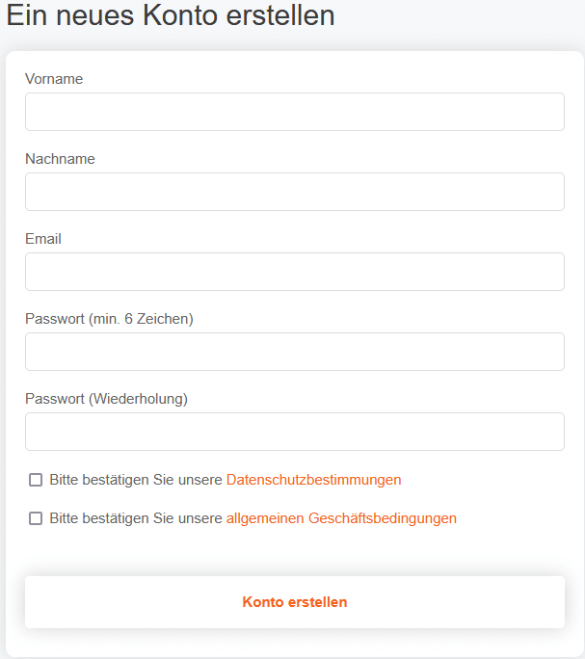Viewport: 585px width, 659px height.
Task: Open the Datenschutzbestimmungen link
Action: 313,480
